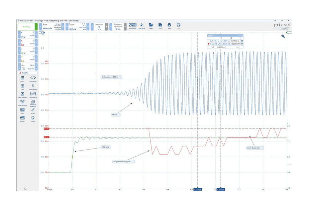Click the Auto setup icon
Image resolution: width=311 pixels, height=217 pixels.
[142, 26]
